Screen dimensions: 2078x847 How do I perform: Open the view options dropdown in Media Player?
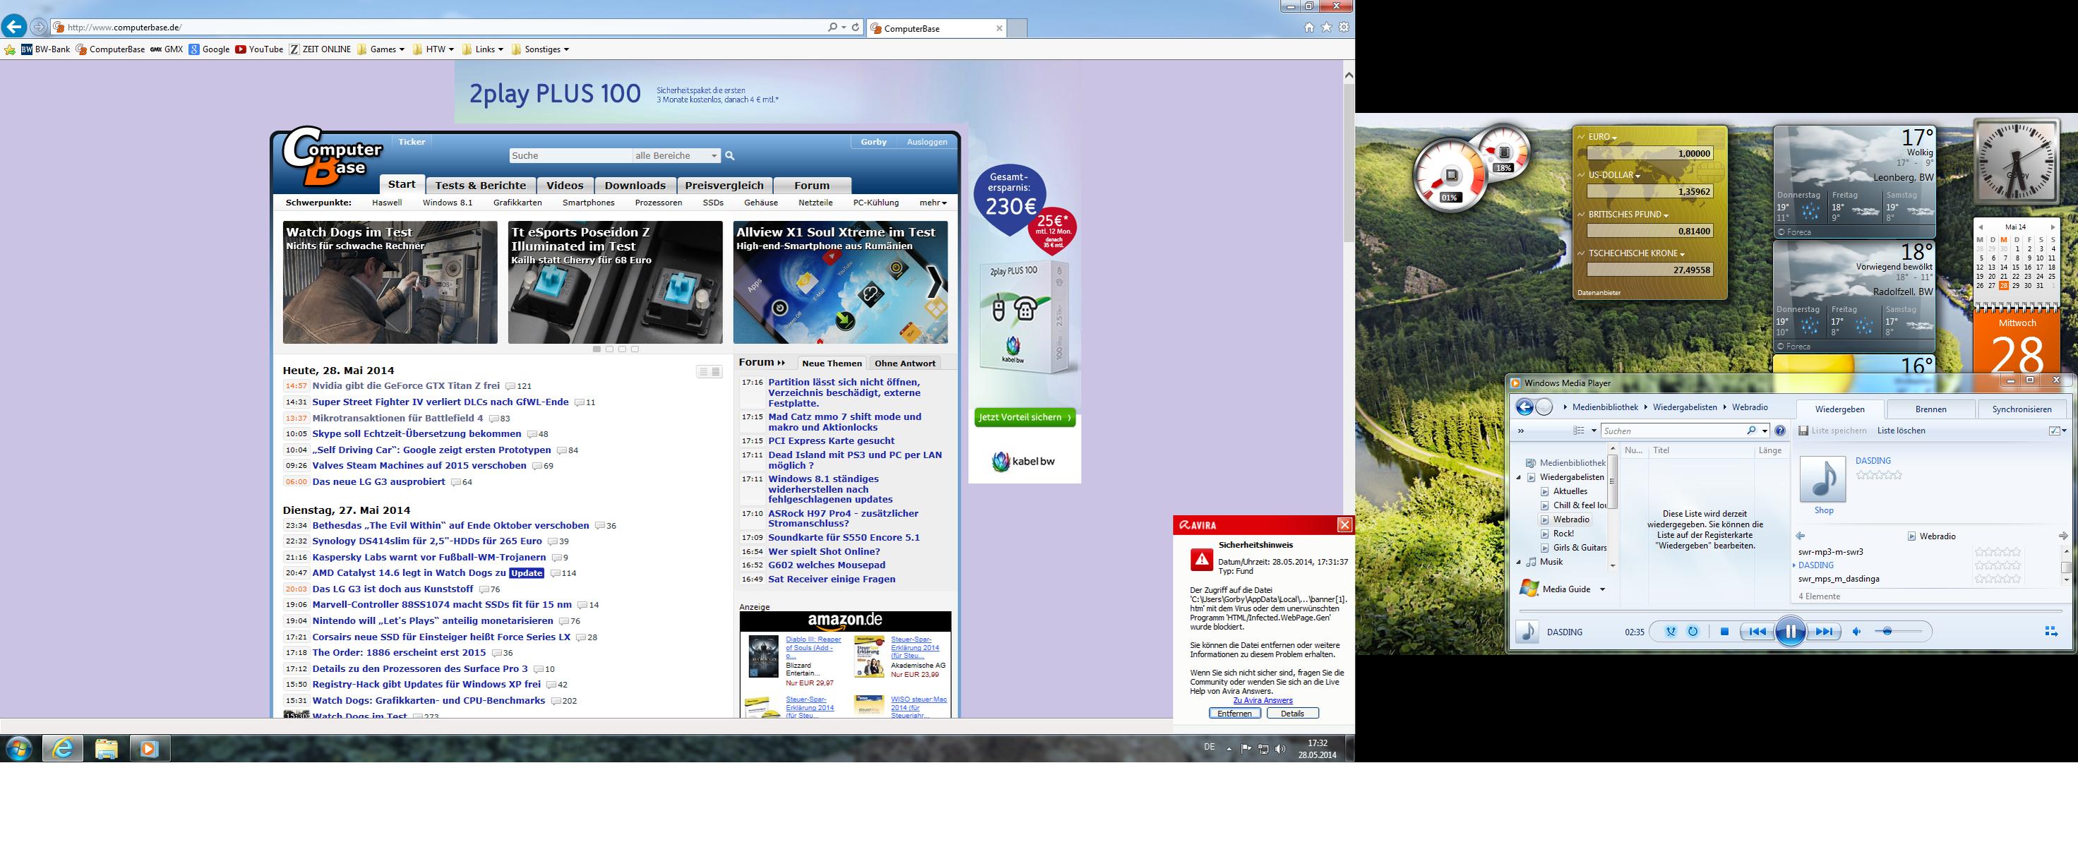point(1594,431)
